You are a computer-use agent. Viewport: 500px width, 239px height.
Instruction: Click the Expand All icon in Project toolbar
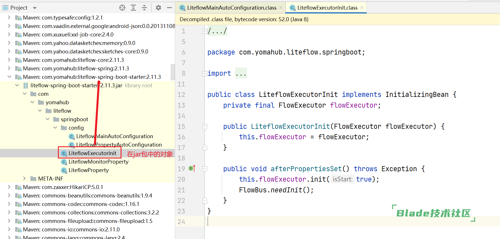click(x=133, y=8)
